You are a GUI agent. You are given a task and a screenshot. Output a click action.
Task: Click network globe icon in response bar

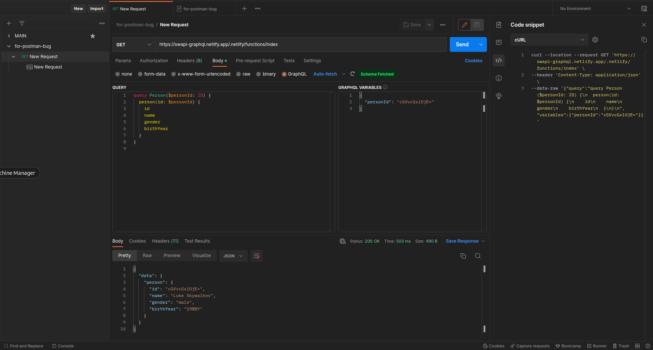(343, 241)
